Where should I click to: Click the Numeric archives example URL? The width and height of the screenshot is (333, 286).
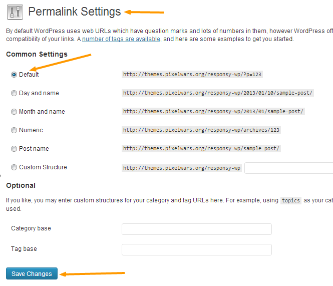(x=201, y=130)
